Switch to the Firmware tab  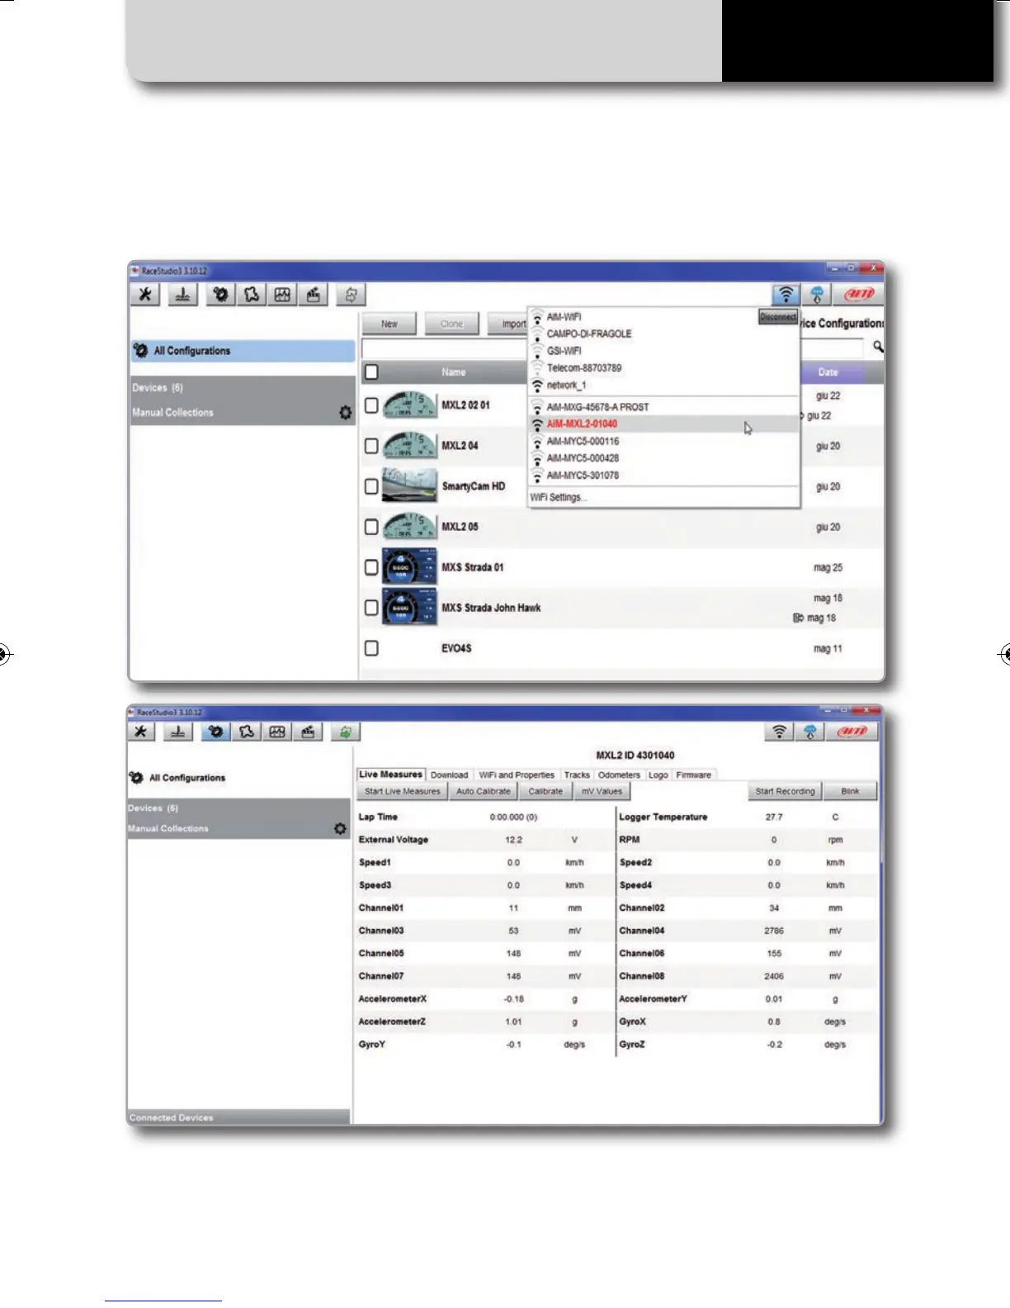click(x=694, y=775)
